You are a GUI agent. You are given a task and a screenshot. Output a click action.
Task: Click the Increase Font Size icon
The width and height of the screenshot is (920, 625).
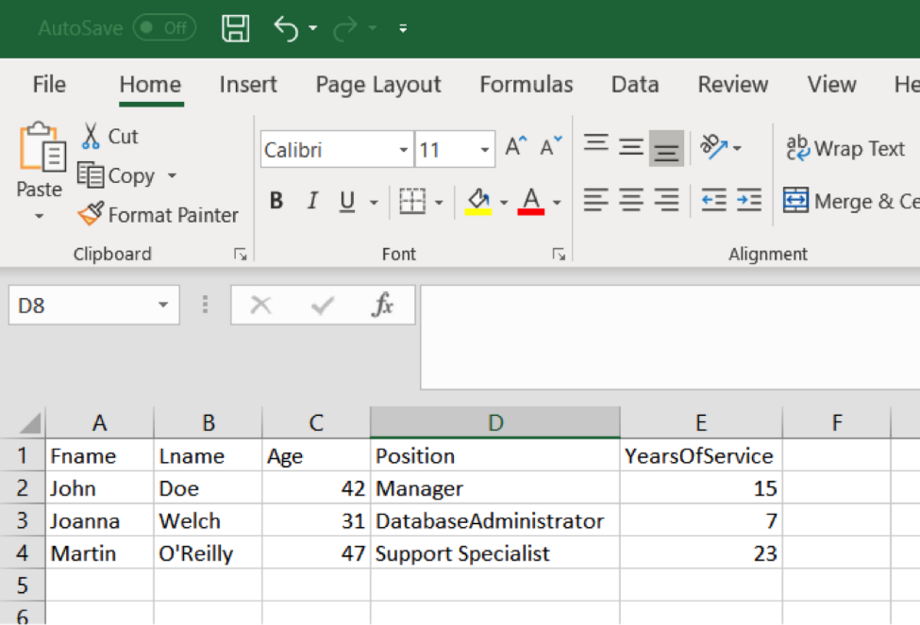[x=516, y=146]
